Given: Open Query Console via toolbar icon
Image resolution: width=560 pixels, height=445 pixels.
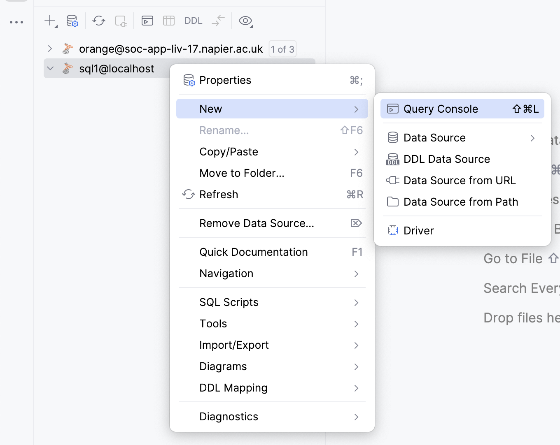Looking at the screenshot, I should click(x=147, y=21).
